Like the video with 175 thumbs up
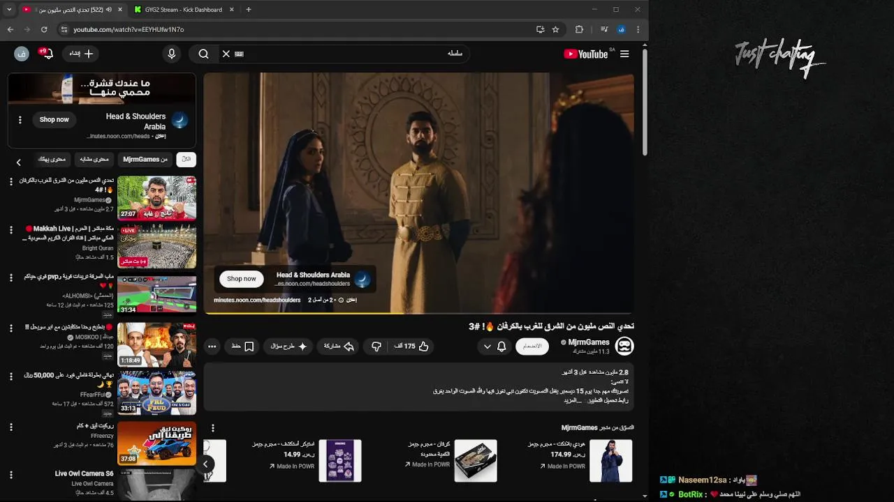Image resolution: width=894 pixels, height=502 pixels. [411, 347]
